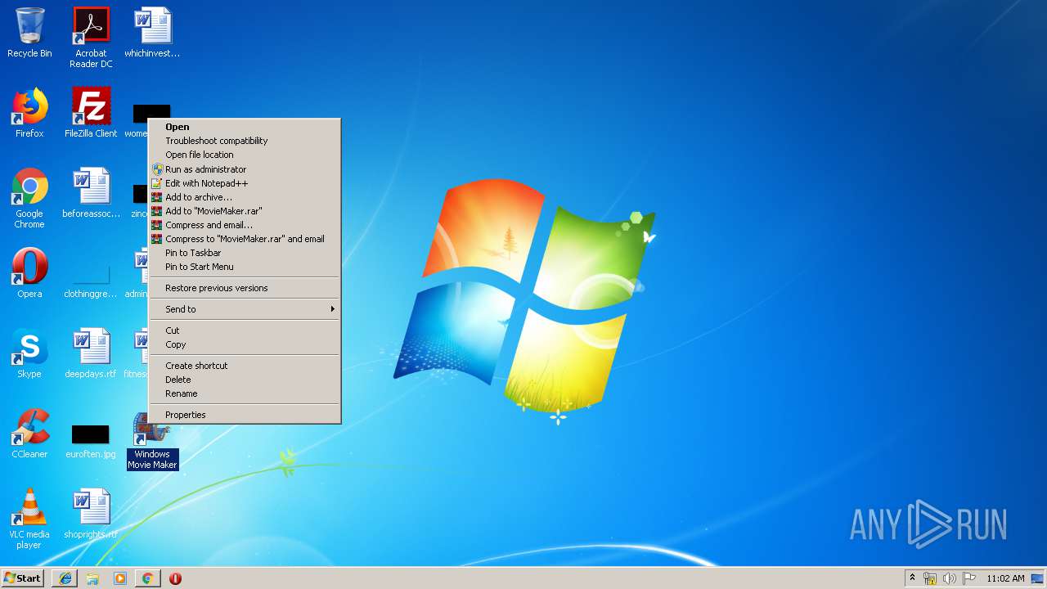
Task: Choose Rename in the context menu
Action: [245, 393]
